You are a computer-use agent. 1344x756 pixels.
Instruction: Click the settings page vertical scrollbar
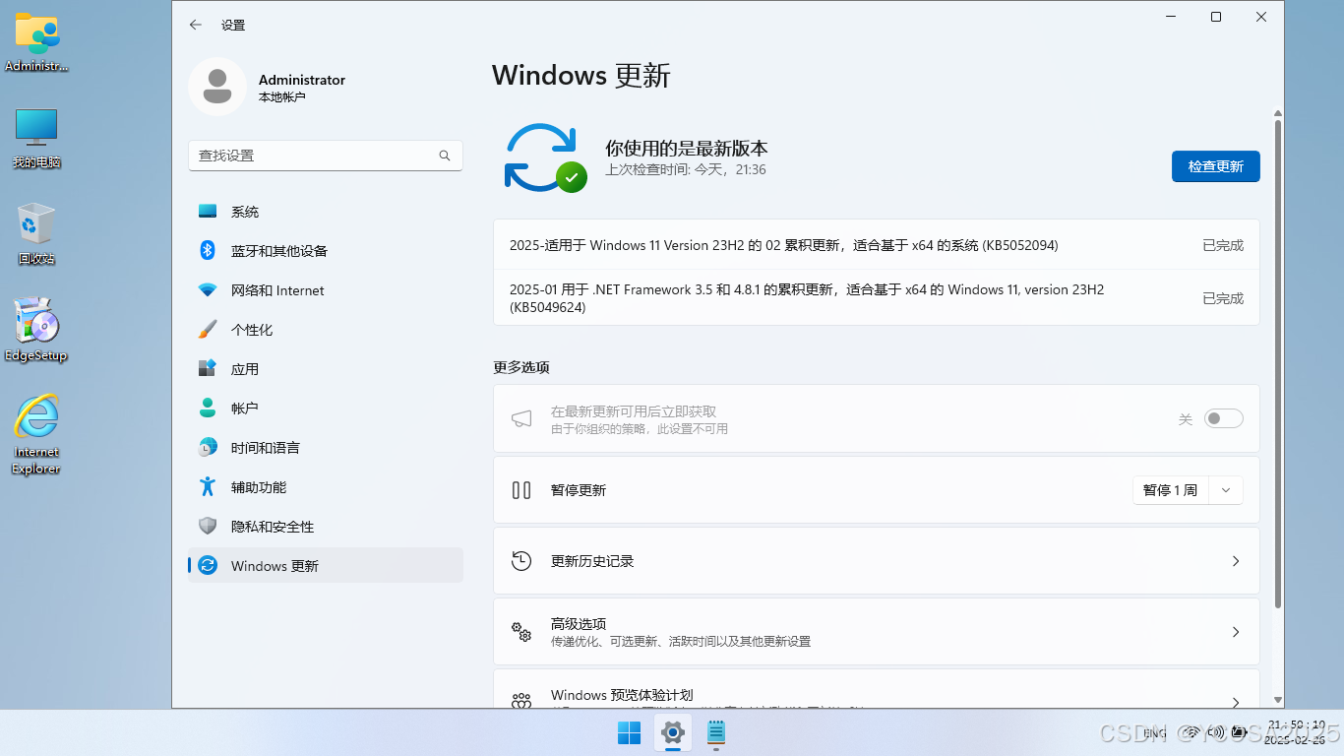click(x=1278, y=363)
